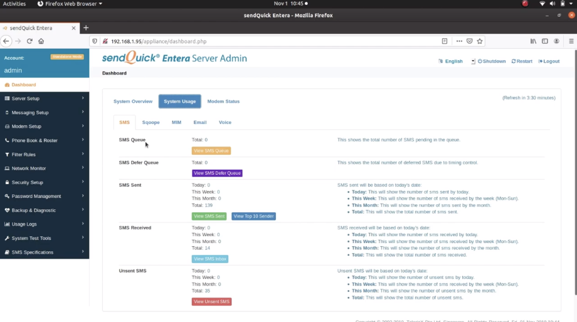The width and height of the screenshot is (577, 322).
Task: Open Firefox hamburger menu
Action: tap(571, 41)
